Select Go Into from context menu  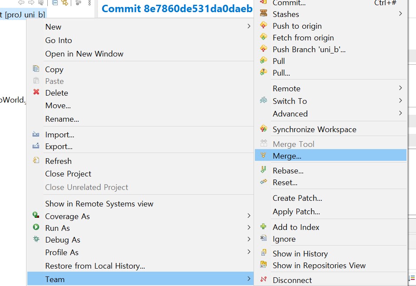140,40
